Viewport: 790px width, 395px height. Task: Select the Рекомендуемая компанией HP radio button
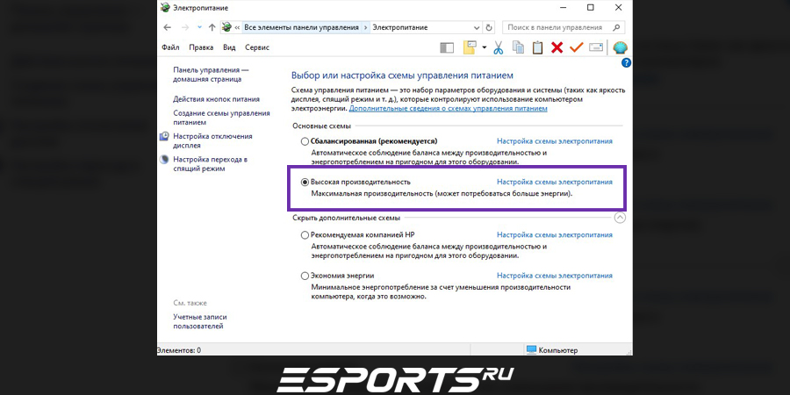[x=305, y=235]
